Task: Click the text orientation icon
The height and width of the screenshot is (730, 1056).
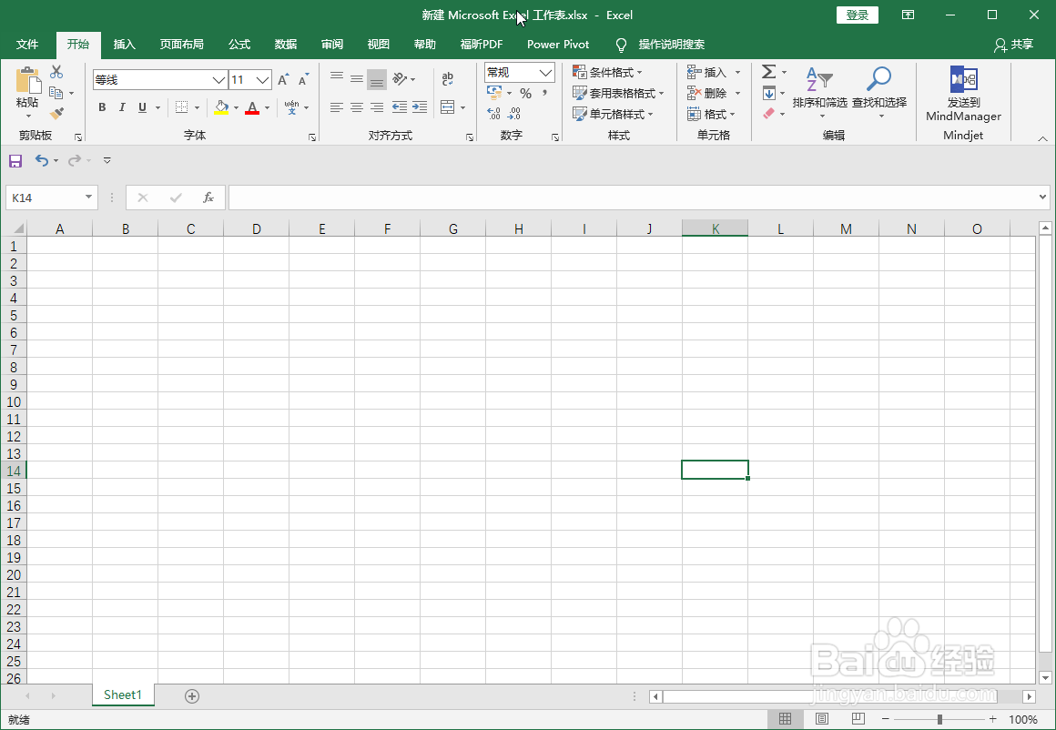Action: pyautogui.click(x=400, y=79)
